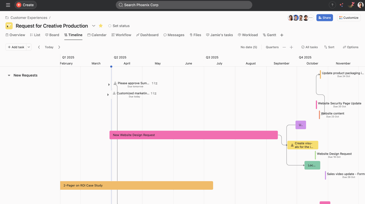Click the help question mark icon
The width and height of the screenshot is (365, 204).
332,5
